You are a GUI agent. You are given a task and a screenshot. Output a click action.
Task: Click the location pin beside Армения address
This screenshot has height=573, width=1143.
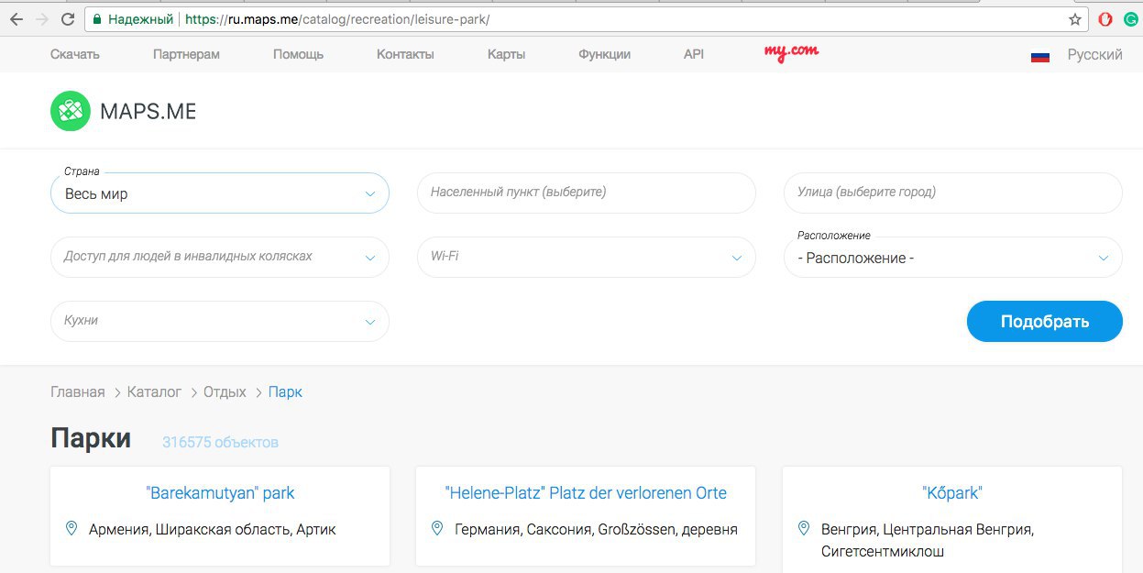71,529
